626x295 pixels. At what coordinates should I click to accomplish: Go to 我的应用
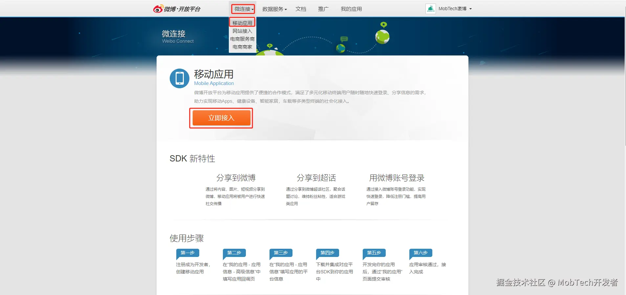[x=351, y=9]
